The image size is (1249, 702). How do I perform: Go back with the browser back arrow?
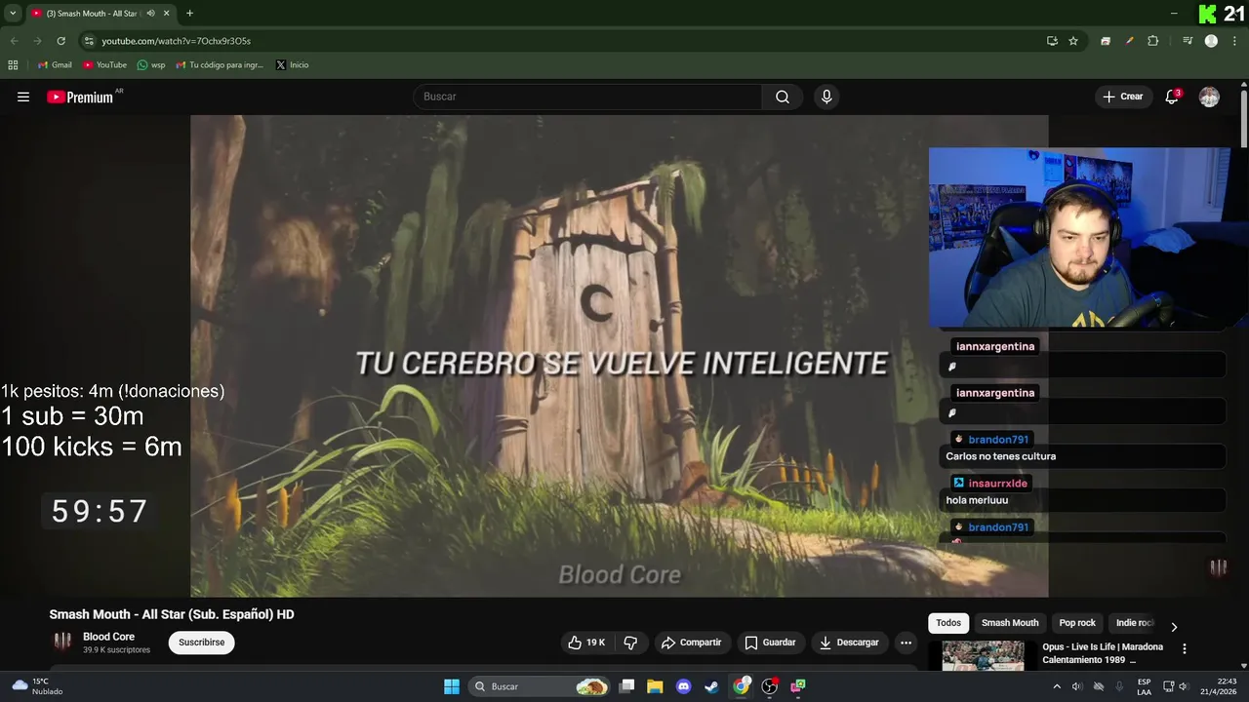14,41
